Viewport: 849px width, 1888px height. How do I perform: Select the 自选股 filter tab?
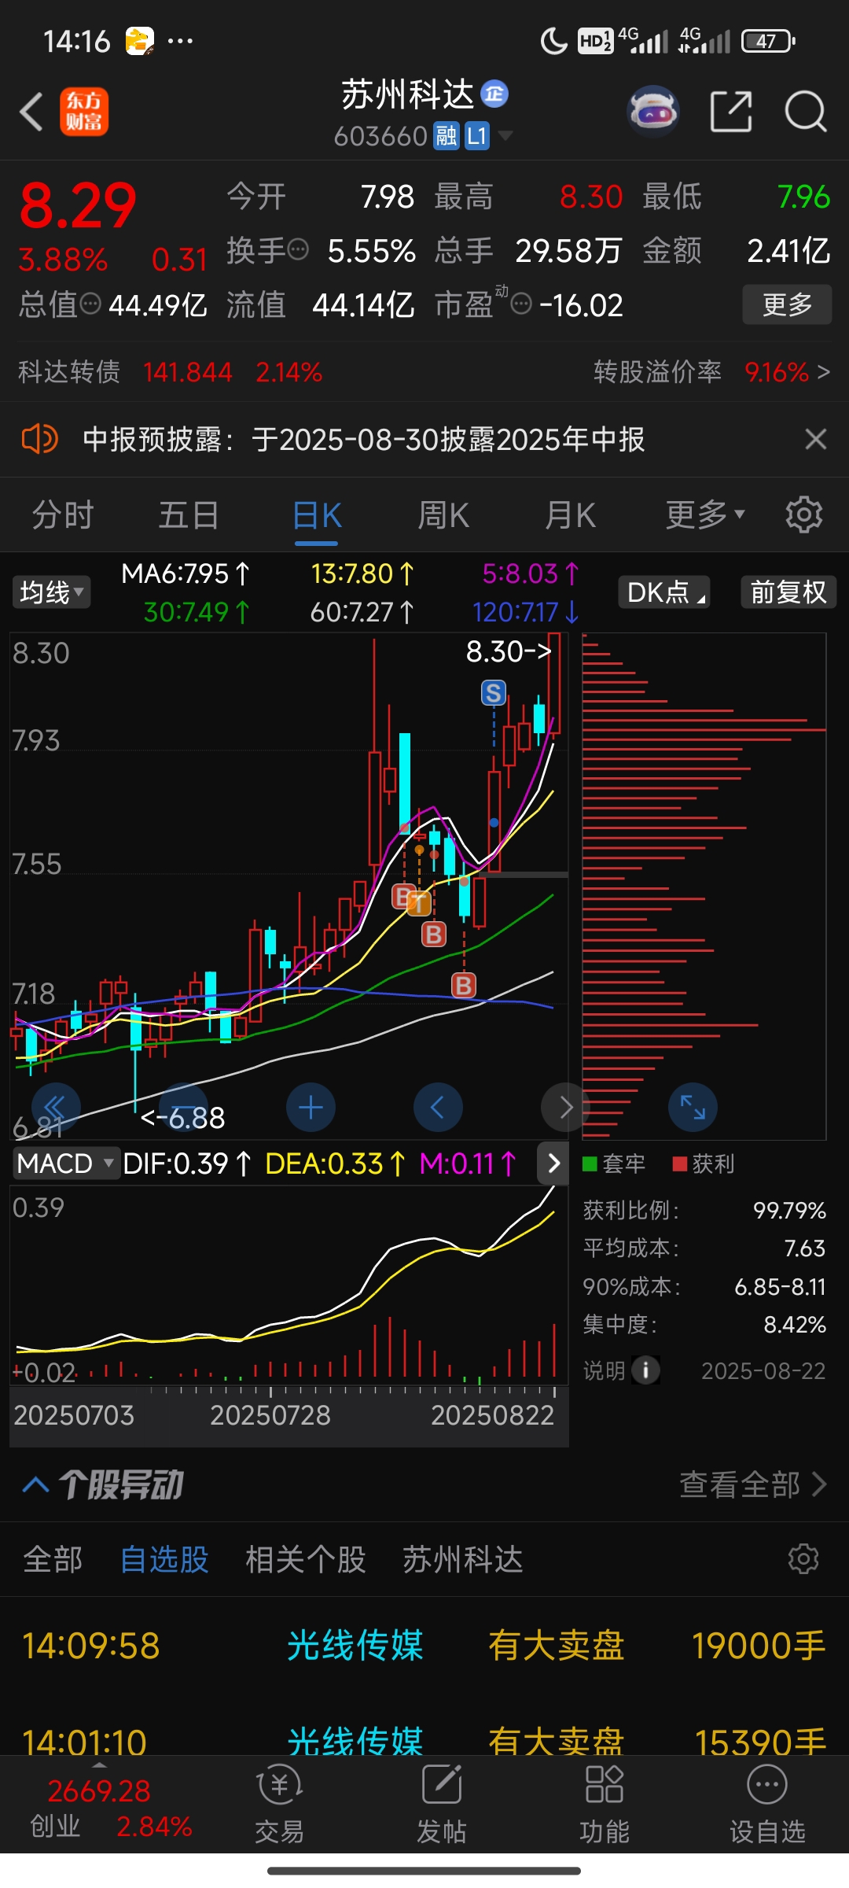(x=164, y=1559)
